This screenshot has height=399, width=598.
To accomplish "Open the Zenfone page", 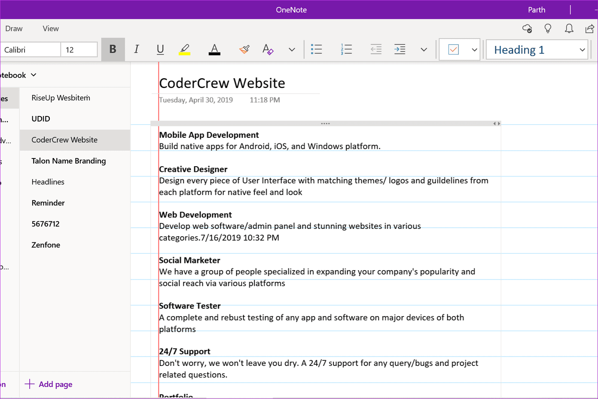I will click(75, 245).
